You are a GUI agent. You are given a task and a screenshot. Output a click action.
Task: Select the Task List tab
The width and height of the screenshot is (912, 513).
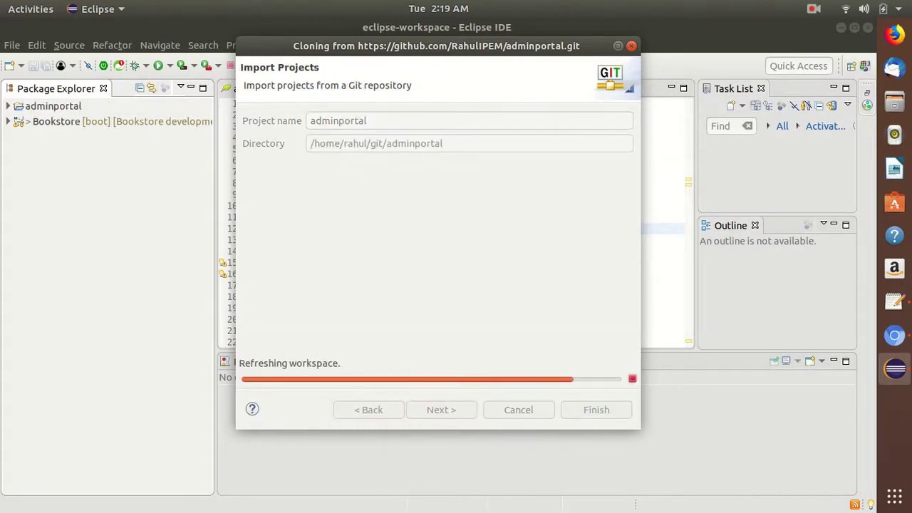pyautogui.click(x=733, y=88)
